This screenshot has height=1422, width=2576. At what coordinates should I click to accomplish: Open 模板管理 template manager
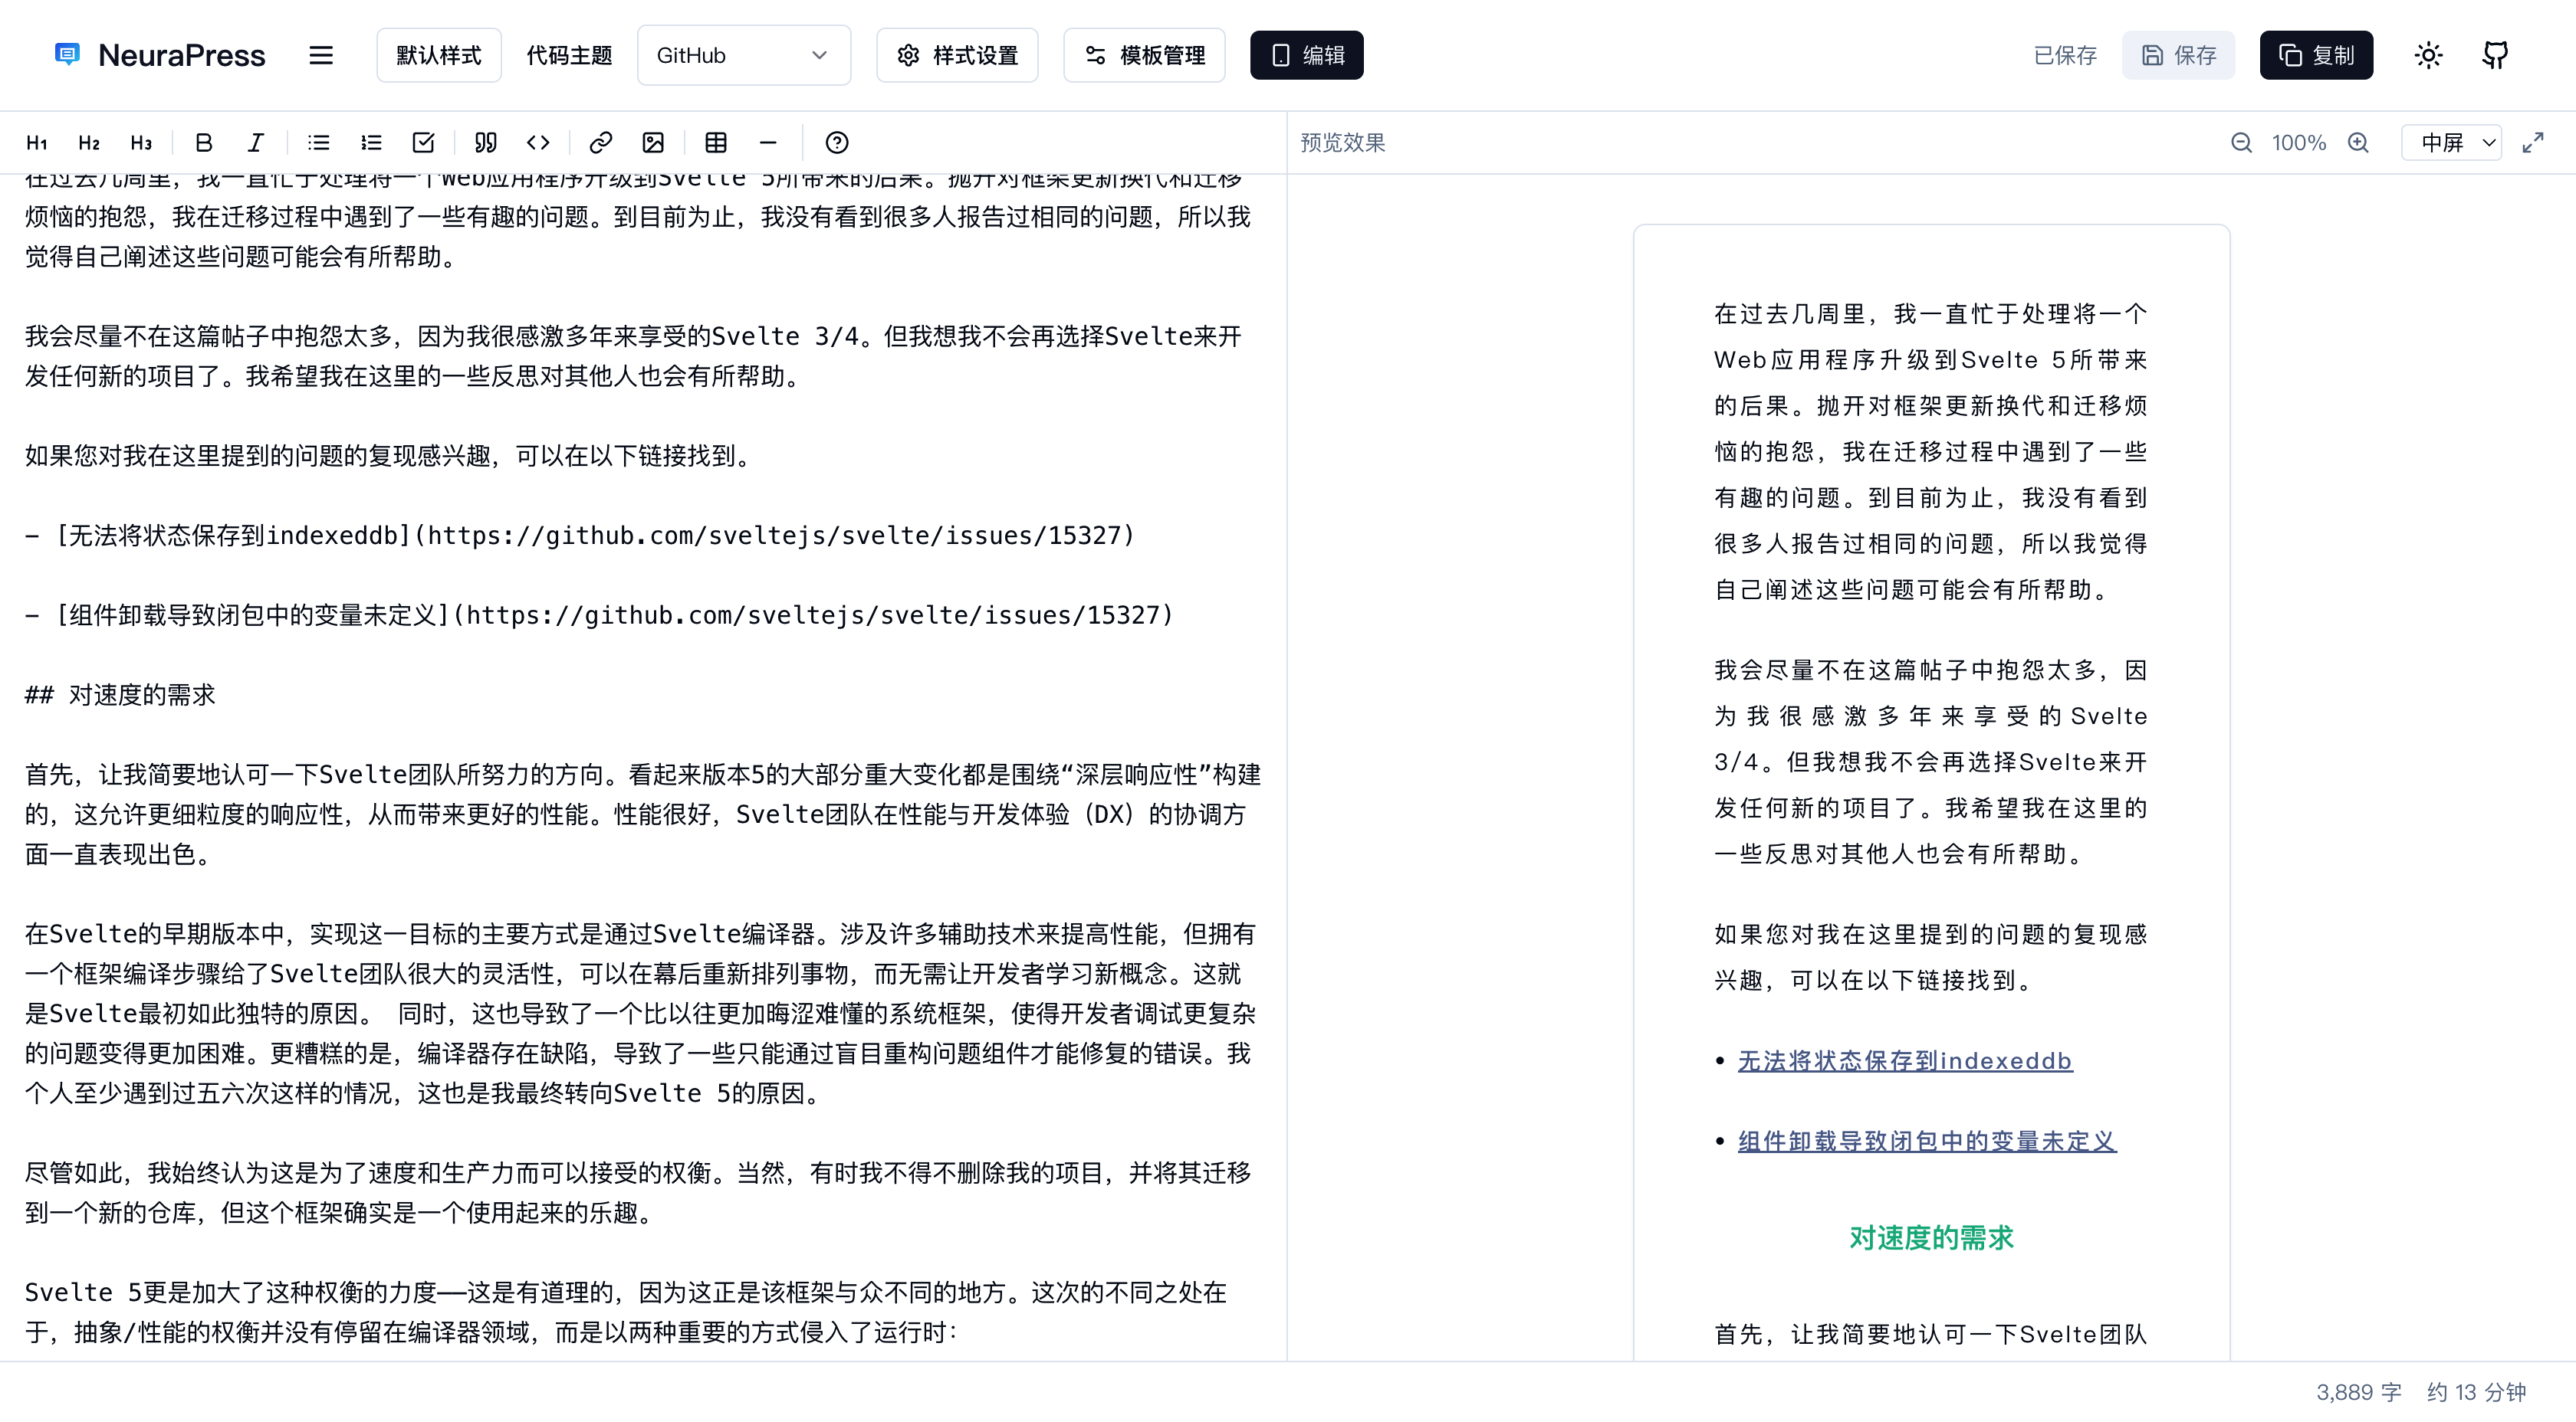(1143, 55)
